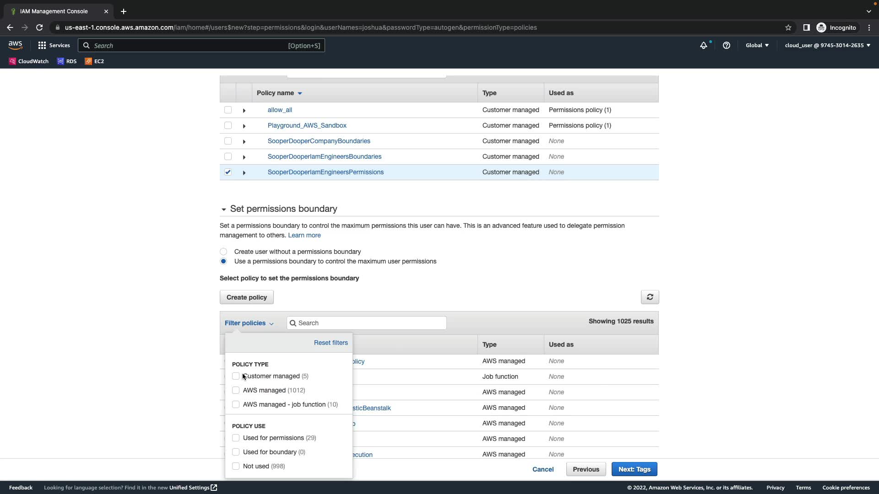Open the Filter policies dropdown
879x494 pixels.
249,323
